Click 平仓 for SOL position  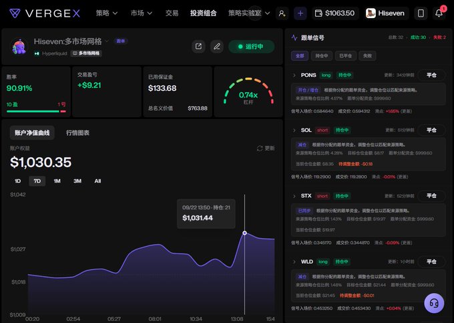coord(431,130)
